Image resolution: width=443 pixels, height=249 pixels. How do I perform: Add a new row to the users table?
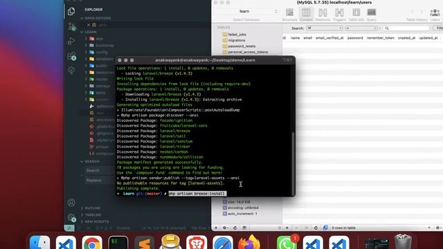tap(287, 228)
